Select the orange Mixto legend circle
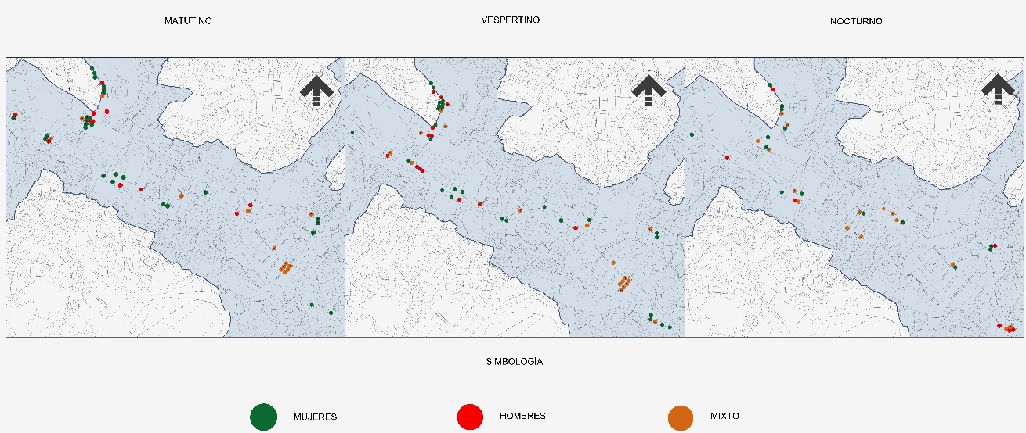1026x433 pixels. 680,417
